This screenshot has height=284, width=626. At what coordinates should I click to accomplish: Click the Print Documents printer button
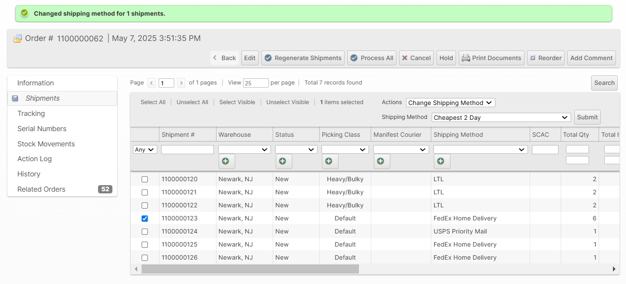coord(491,58)
